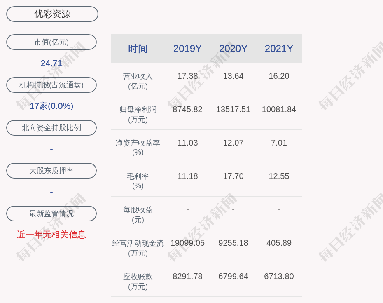
Task: Click the net profit value 13517.51
Action: [233, 109]
